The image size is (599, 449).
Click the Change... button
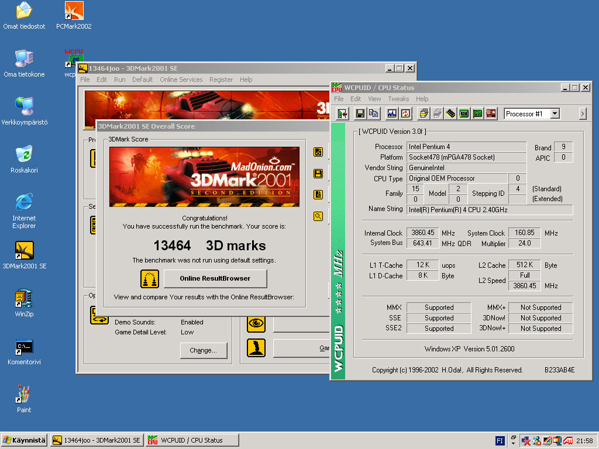(x=203, y=350)
